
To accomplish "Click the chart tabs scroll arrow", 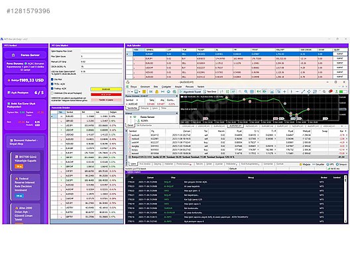I will point(342,126).
